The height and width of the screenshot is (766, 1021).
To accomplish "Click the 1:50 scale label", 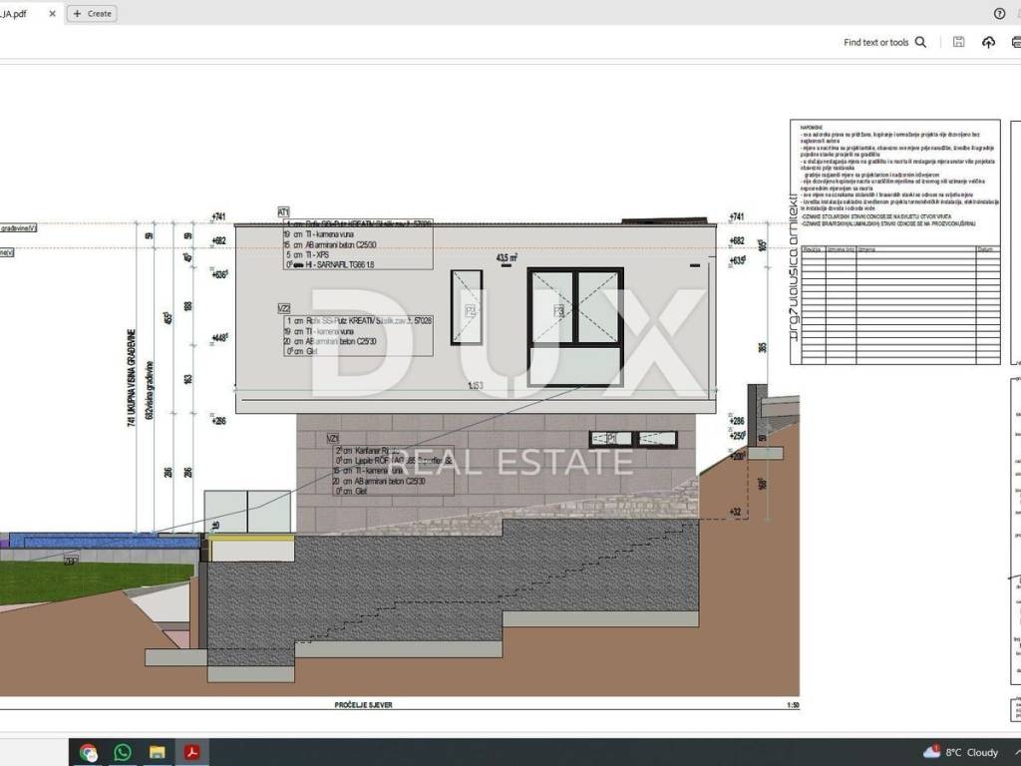I will coord(793,705).
